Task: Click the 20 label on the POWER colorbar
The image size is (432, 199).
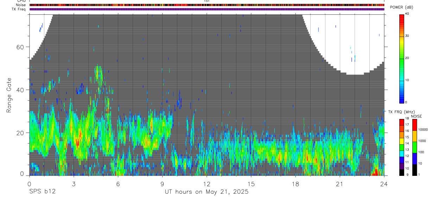Action: tap(407, 58)
